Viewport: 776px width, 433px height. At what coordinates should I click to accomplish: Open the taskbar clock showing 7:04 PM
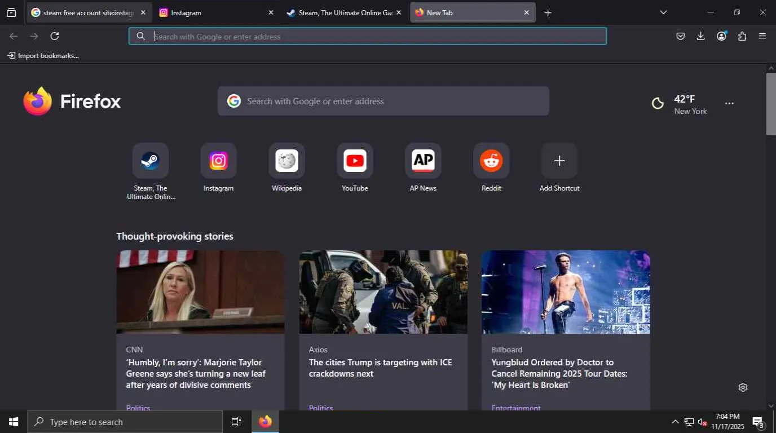(727, 422)
